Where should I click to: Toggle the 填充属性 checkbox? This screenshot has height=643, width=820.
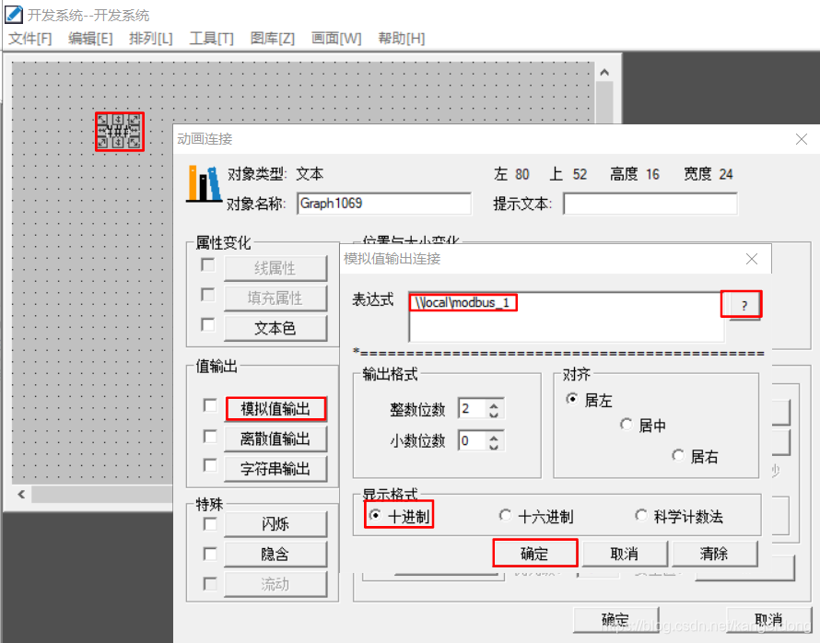pos(207,295)
